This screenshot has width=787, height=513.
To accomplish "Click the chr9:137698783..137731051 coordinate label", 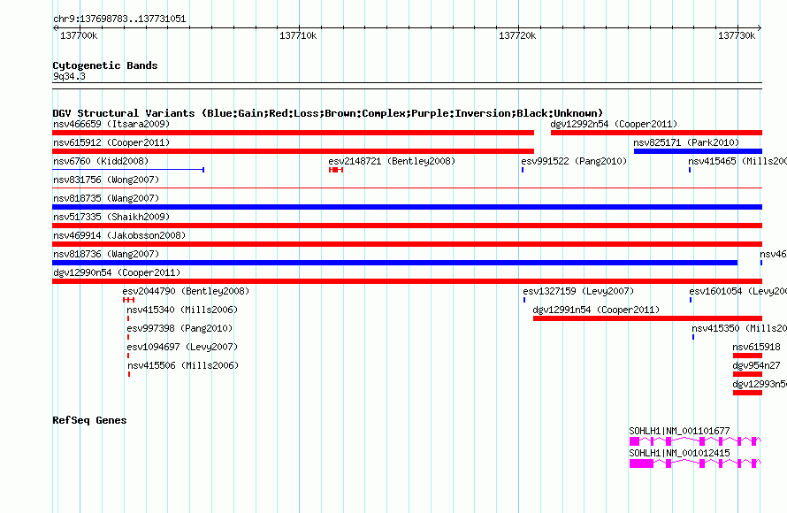I will 119,19.
